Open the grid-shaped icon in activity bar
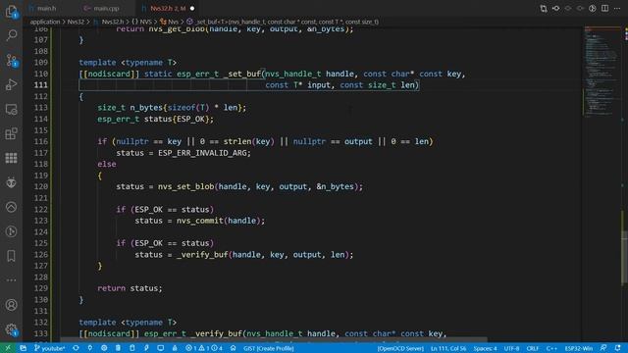The image size is (628, 353). point(11,158)
